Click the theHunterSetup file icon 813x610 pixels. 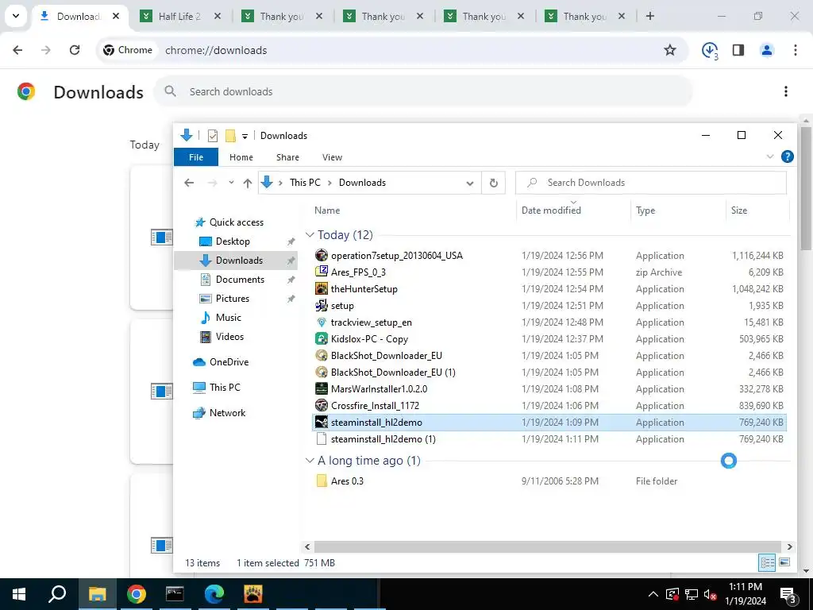coord(322,288)
